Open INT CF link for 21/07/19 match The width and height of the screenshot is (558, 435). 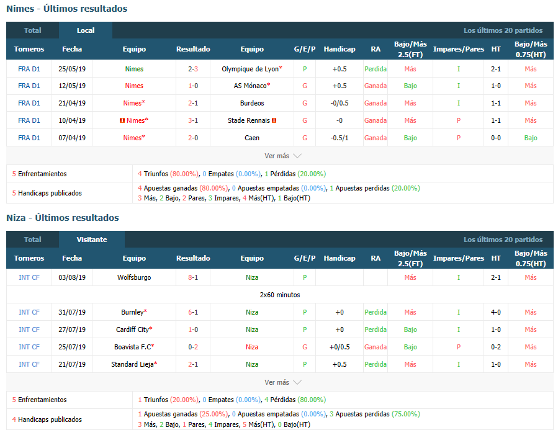pyautogui.click(x=29, y=364)
